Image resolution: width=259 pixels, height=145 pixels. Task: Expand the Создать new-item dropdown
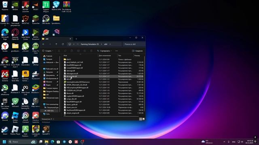click(48, 51)
